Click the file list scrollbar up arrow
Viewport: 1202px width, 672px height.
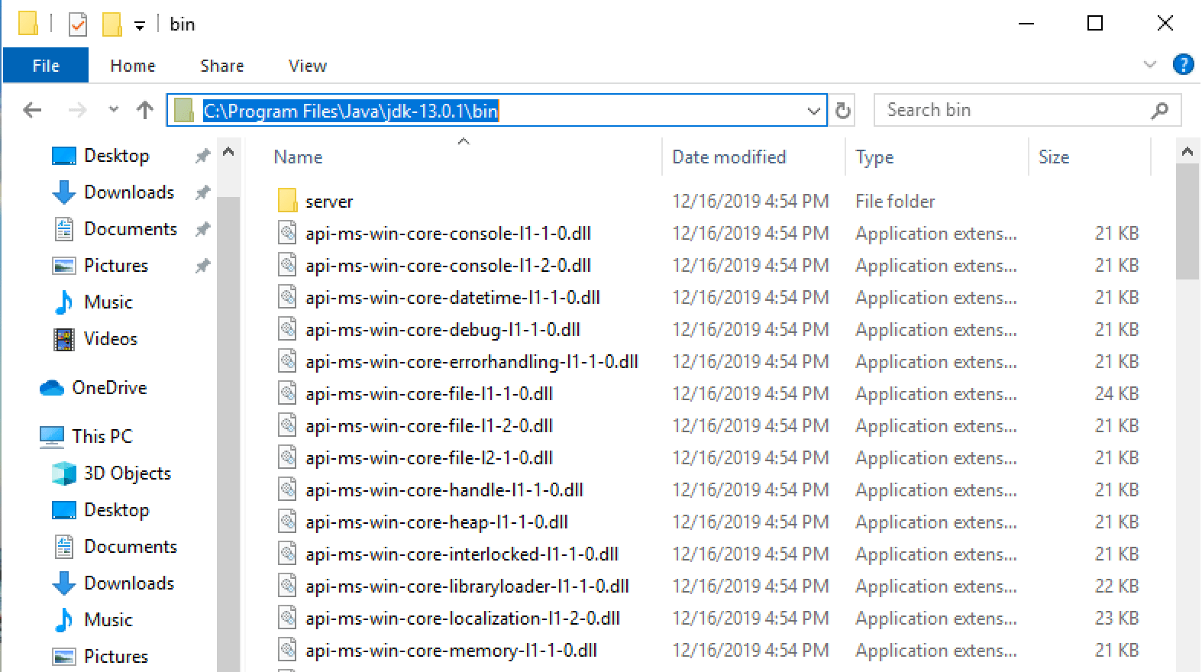(x=1187, y=152)
